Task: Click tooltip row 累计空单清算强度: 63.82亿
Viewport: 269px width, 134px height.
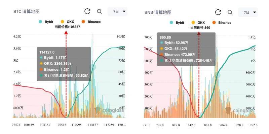Action: click(x=64, y=75)
